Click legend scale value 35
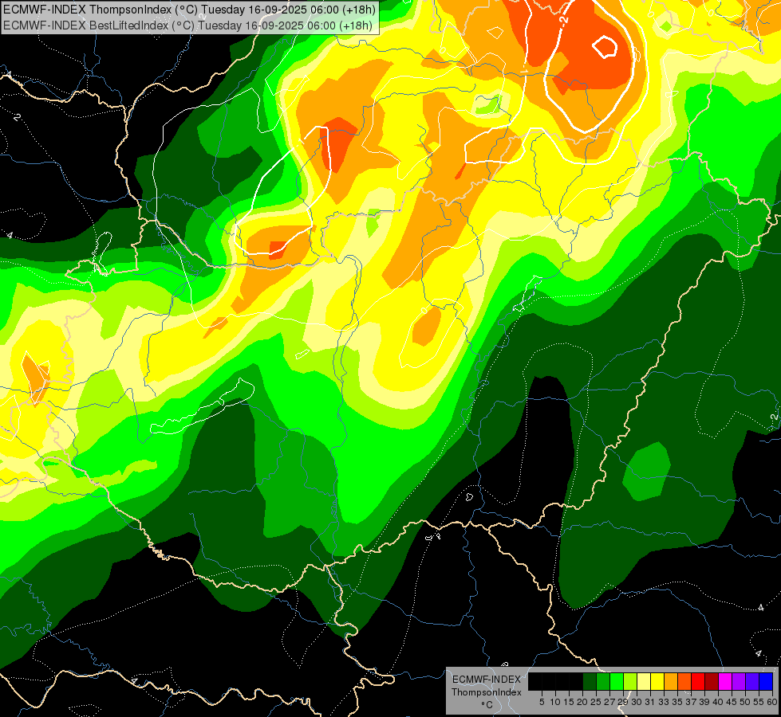Viewport: 781px width, 717px height. coord(677,702)
